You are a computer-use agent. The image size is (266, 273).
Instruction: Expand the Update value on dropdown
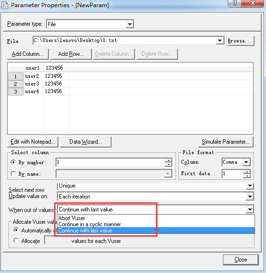[250, 197]
